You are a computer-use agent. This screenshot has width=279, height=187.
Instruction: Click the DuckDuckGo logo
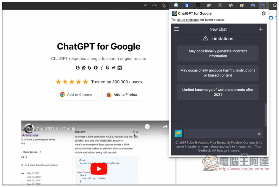pos(96,68)
